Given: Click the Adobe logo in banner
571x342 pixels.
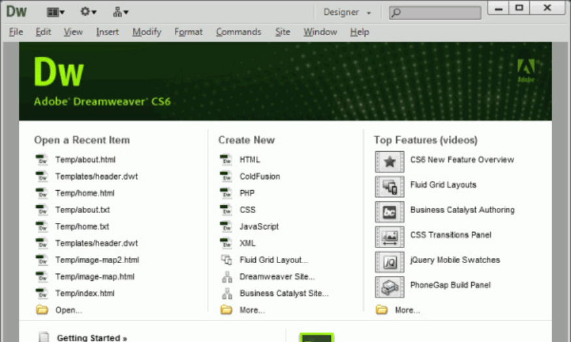Looking at the screenshot, I should [x=527, y=70].
